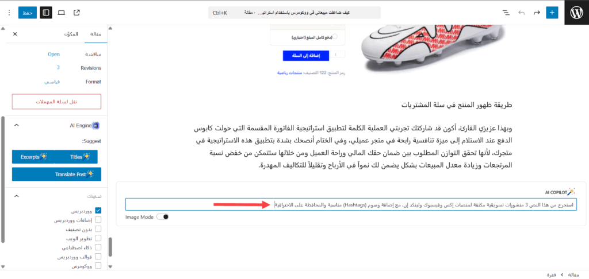Open the view post external link icon
The height and width of the screenshot is (279, 589).
click(x=77, y=12)
